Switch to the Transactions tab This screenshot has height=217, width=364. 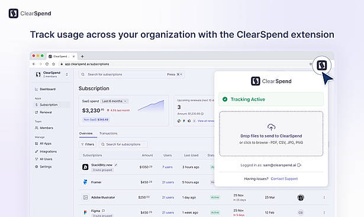[108, 133]
